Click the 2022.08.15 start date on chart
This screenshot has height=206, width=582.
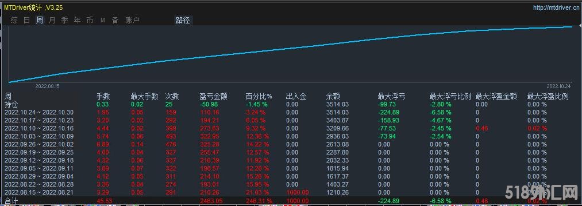pyautogui.click(x=48, y=86)
